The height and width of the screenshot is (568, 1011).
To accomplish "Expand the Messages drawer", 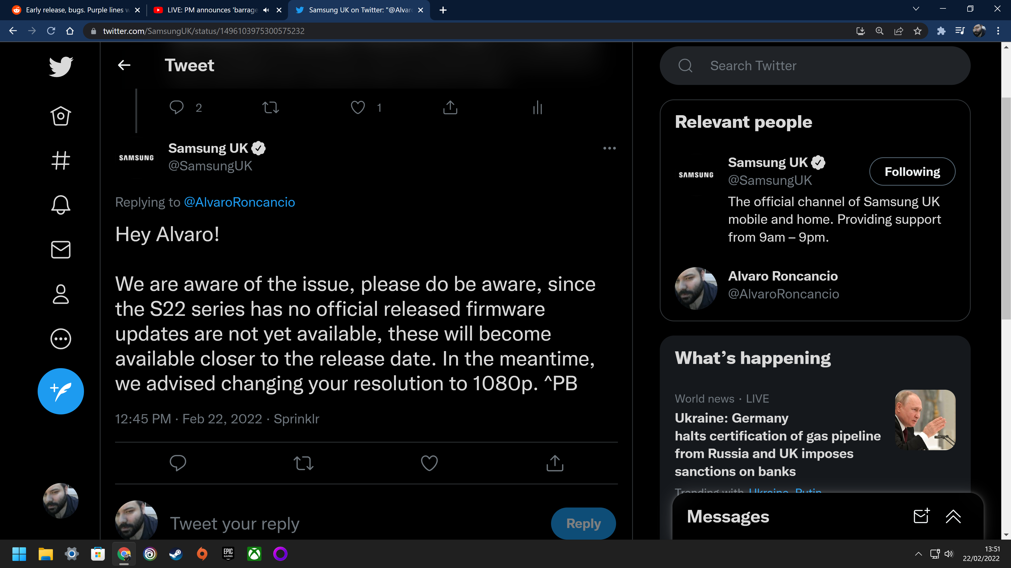I will pyautogui.click(x=953, y=516).
